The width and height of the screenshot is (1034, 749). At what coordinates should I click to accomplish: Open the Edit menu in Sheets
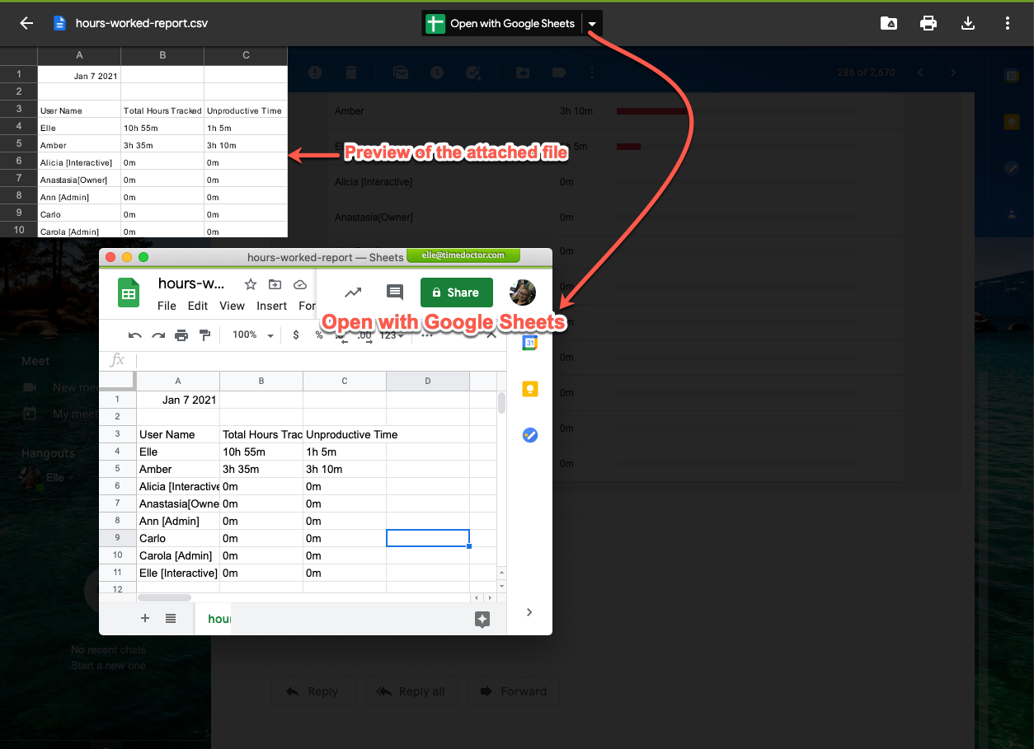(x=198, y=306)
